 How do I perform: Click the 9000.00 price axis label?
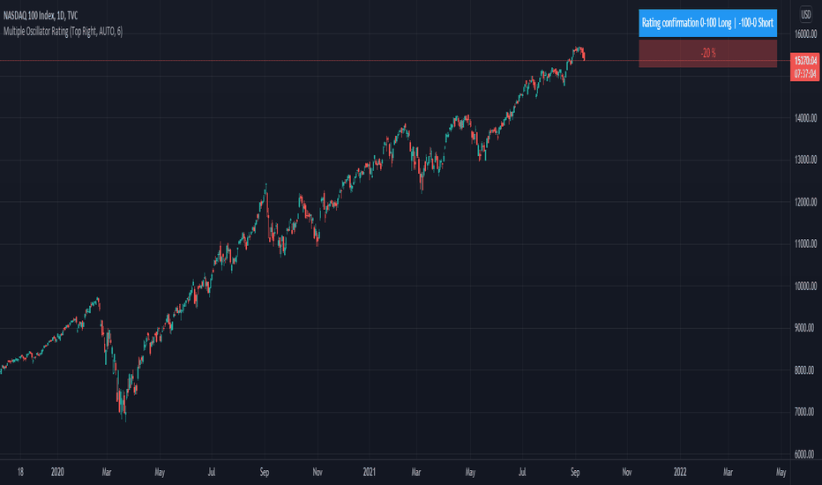(805, 328)
